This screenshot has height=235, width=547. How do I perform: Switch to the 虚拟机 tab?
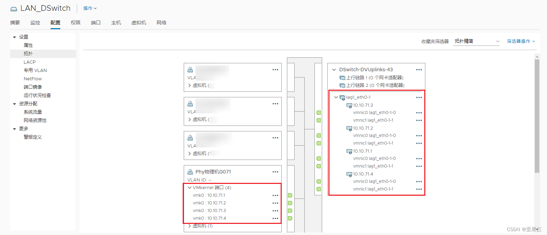(x=139, y=23)
